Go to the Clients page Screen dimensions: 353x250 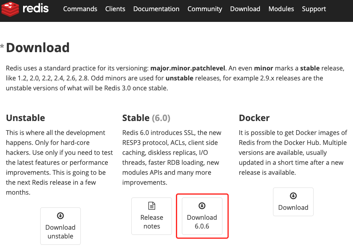point(115,9)
